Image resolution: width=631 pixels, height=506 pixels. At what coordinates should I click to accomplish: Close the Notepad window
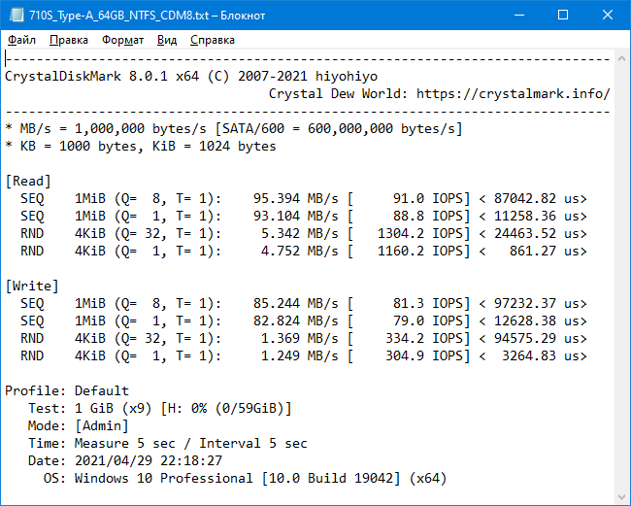coord(608,16)
